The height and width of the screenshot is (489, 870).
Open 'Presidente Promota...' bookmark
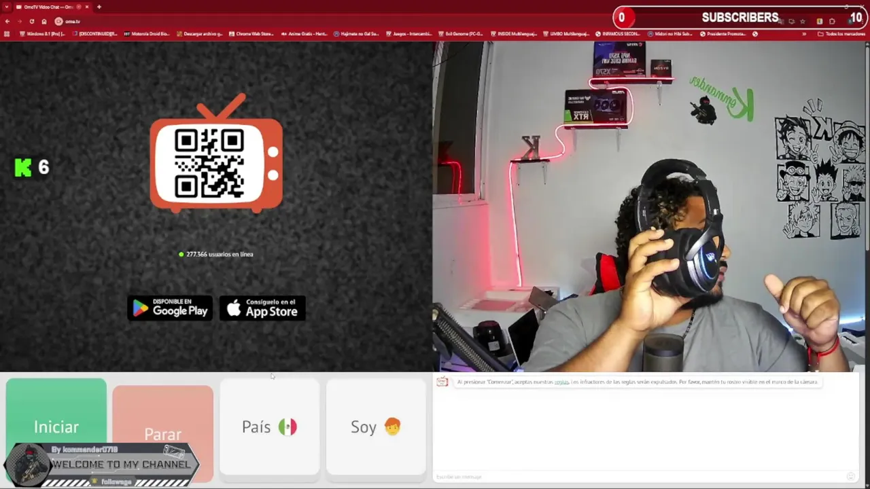pyautogui.click(x=723, y=34)
